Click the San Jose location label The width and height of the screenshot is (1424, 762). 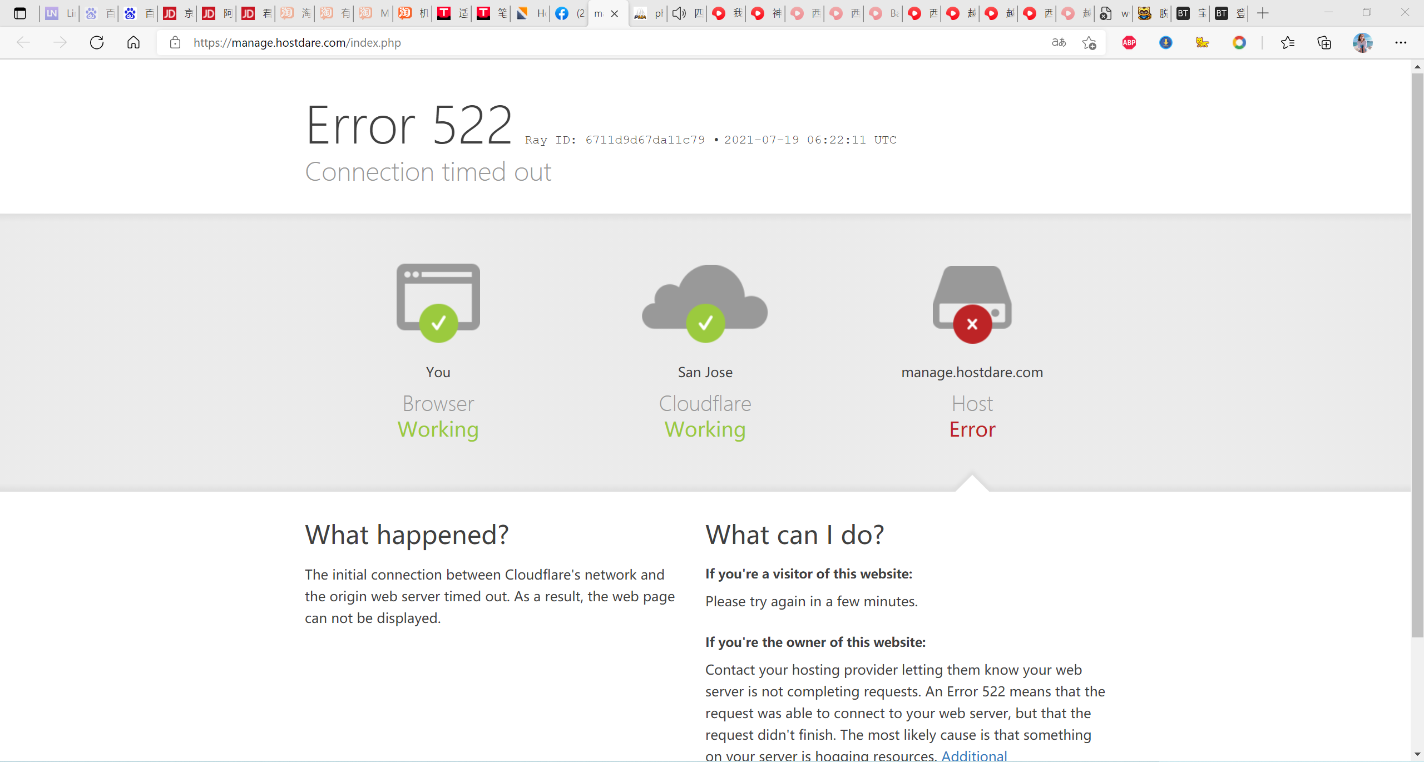[705, 372]
